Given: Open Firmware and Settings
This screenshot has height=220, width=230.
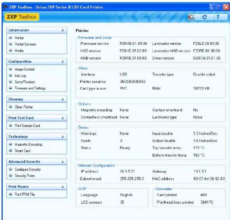Looking at the screenshot, I should pos(30,88).
